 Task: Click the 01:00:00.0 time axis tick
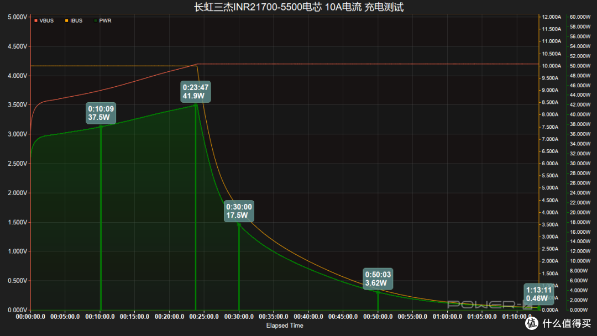447,317
